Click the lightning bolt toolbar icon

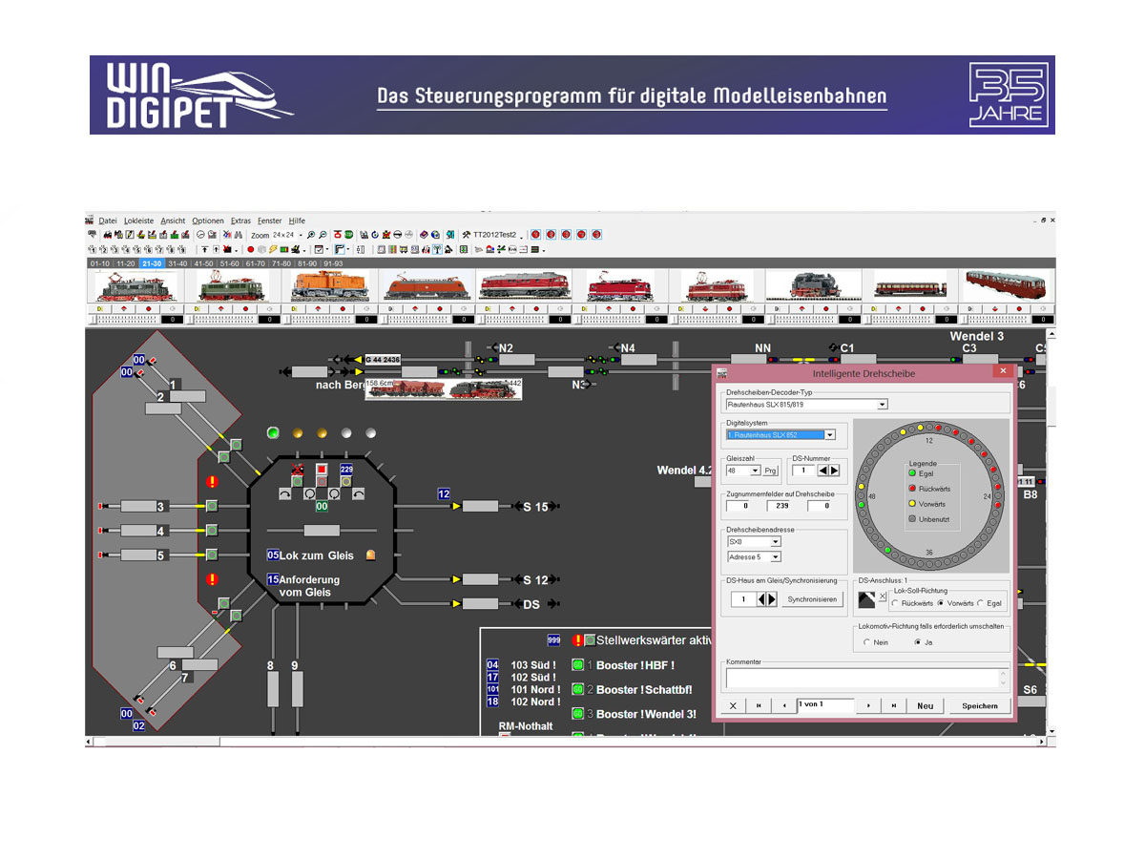[x=273, y=250]
